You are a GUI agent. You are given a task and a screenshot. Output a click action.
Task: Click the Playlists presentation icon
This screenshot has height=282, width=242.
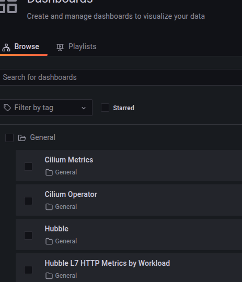(x=60, y=48)
